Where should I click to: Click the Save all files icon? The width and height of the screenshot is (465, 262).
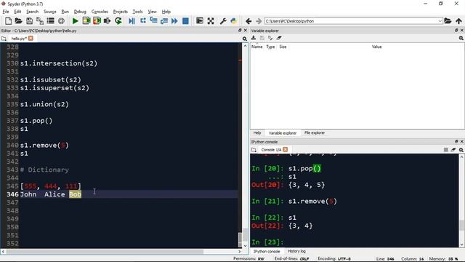pyautogui.click(x=40, y=21)
